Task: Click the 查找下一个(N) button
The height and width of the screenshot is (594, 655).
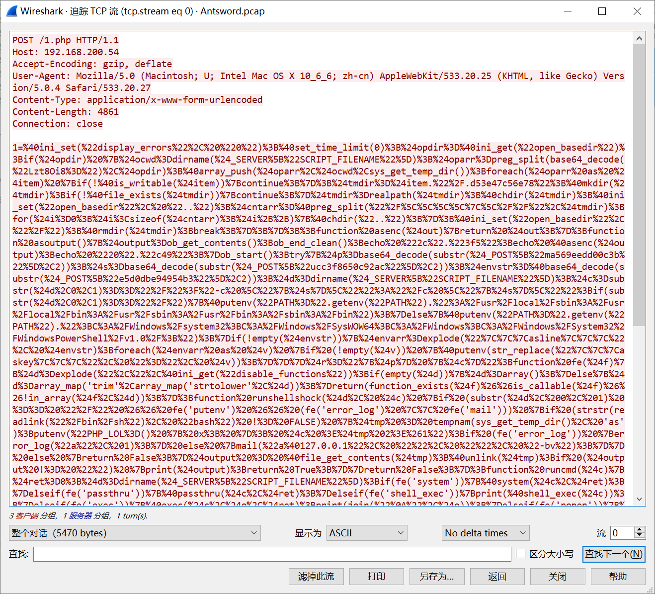Action: point(614,554)
